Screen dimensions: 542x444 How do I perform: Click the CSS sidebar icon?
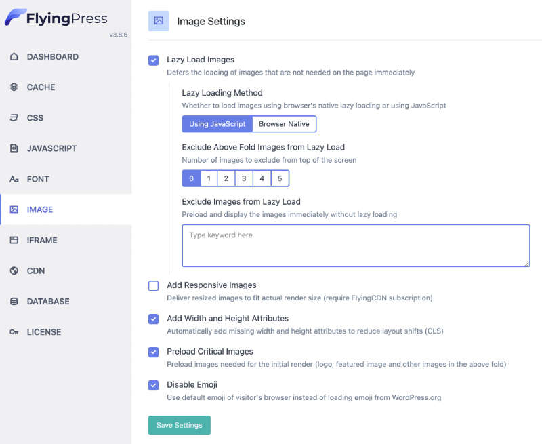point(14,117)
